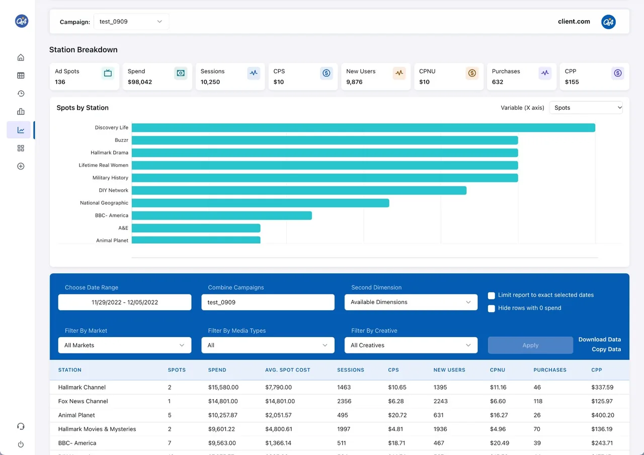
Task: Open the Filter By Media Types dropdown
Action: [268, 345]
